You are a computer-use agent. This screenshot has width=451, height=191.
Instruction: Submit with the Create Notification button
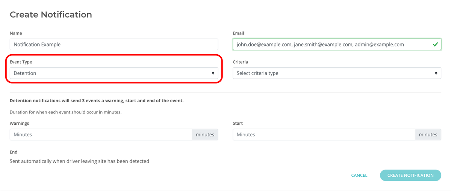[x=410, y=175]
